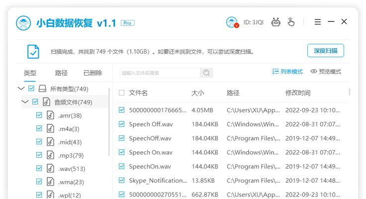Click the date 2022-09-23 10:10 in first row

313,110
